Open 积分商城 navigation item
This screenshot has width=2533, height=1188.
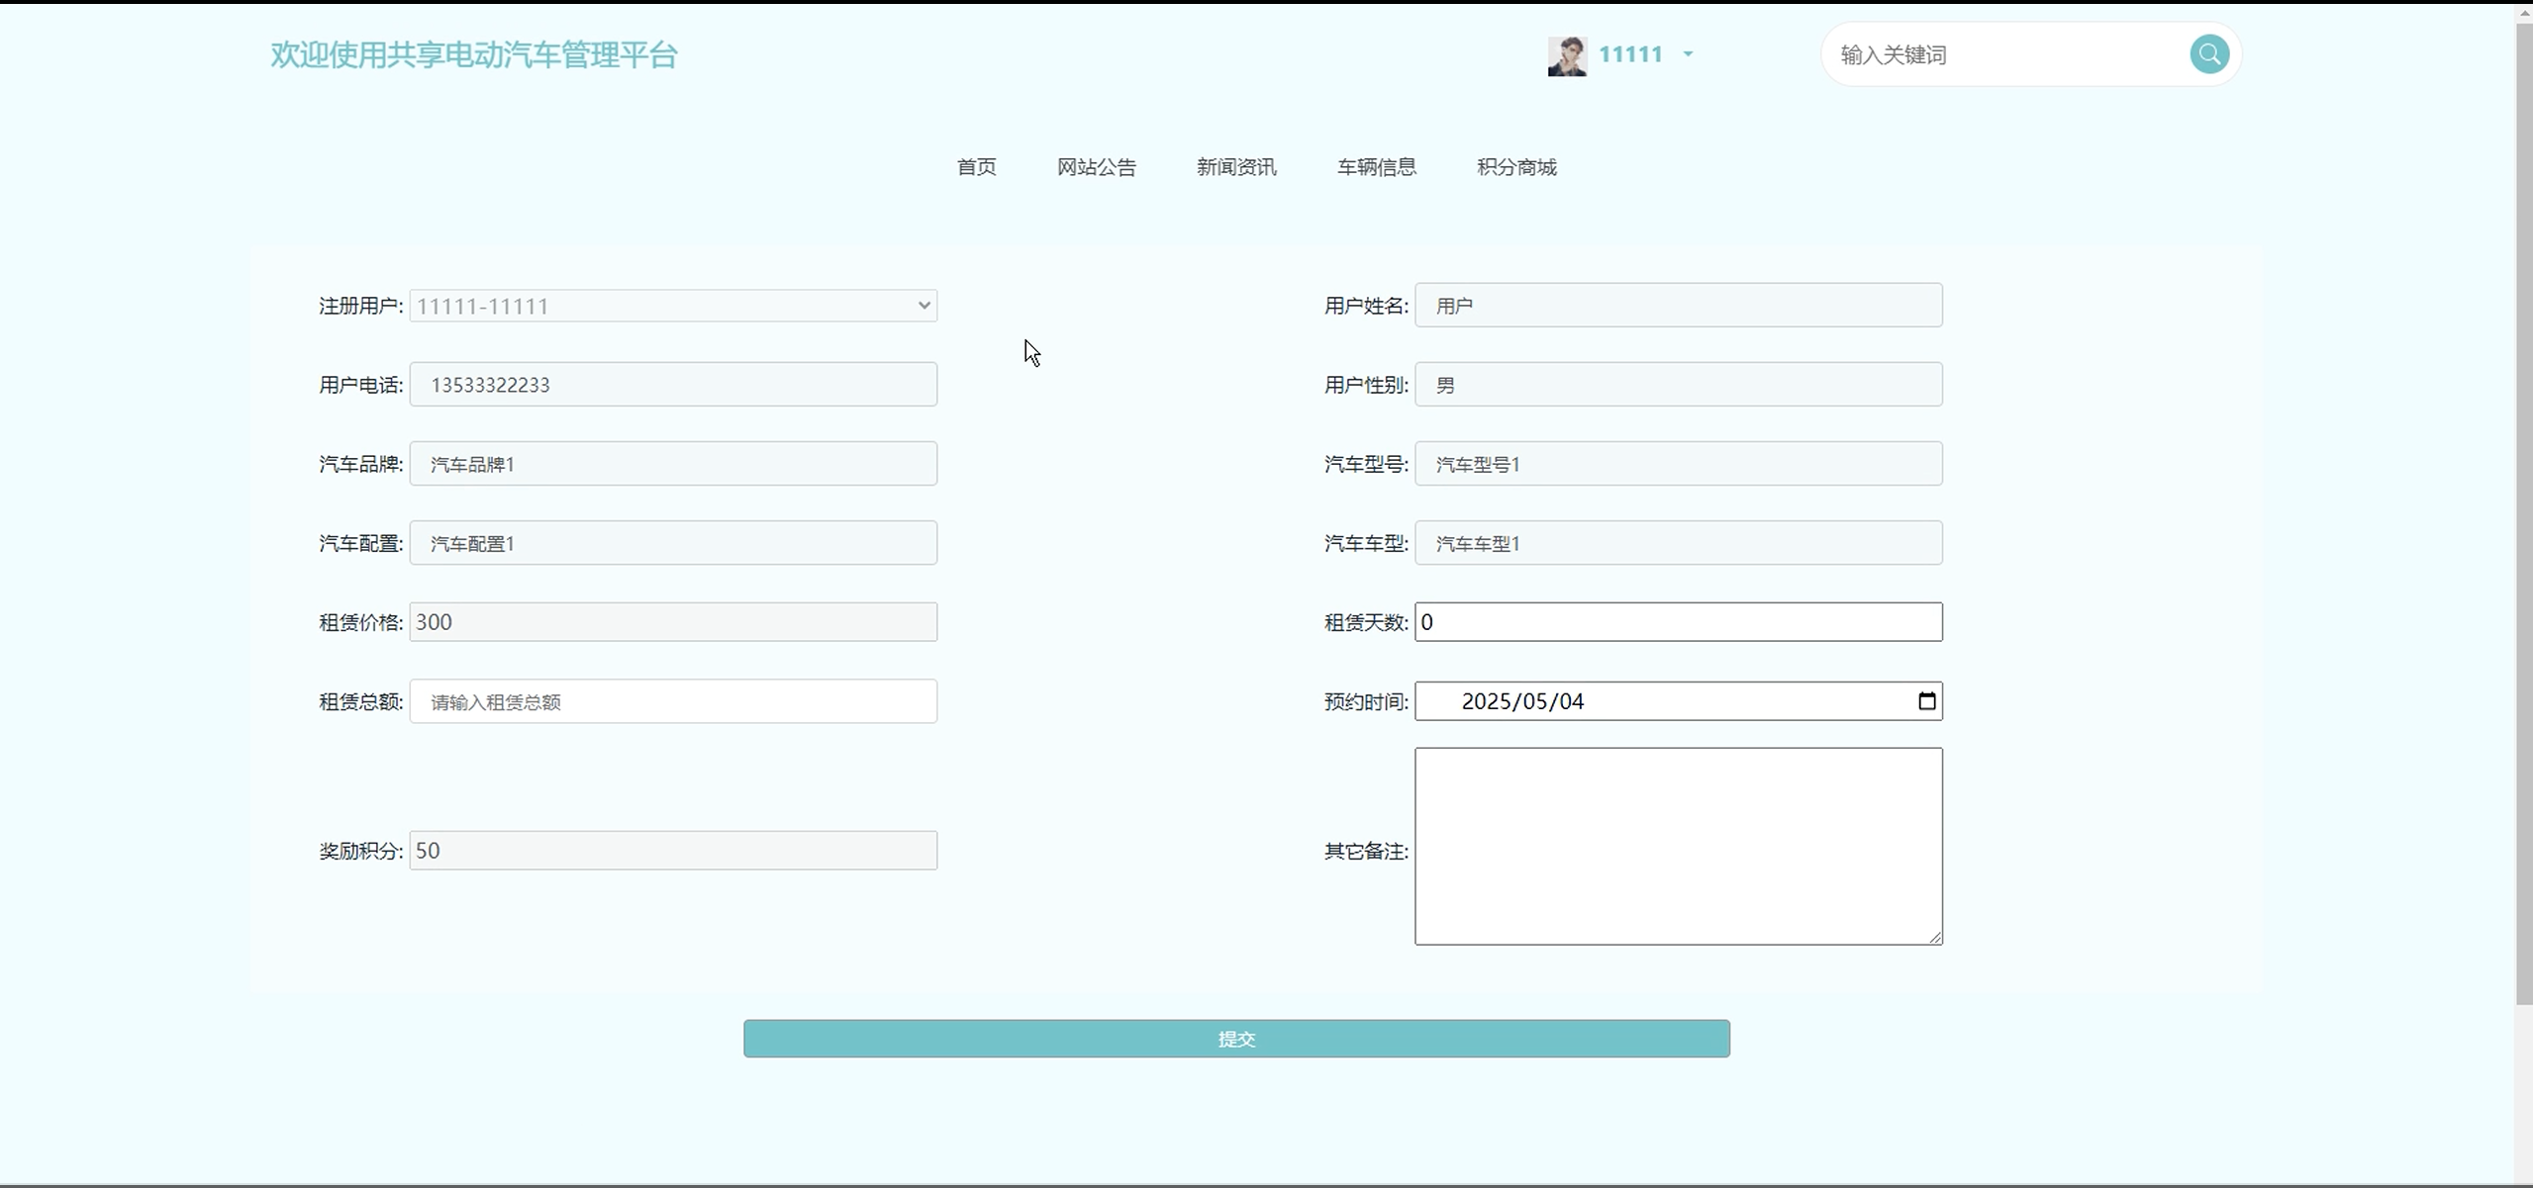click(1516, 167)
